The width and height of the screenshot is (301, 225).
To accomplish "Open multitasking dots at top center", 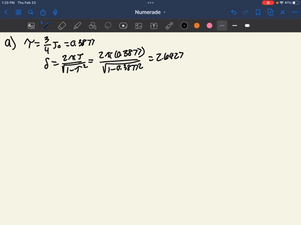I will coord(150,2).
